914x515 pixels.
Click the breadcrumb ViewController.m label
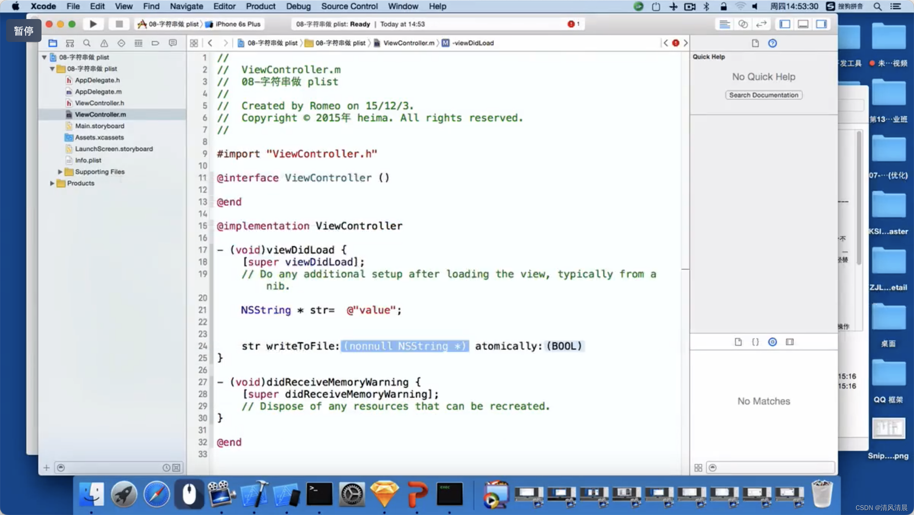click(409, 43)
